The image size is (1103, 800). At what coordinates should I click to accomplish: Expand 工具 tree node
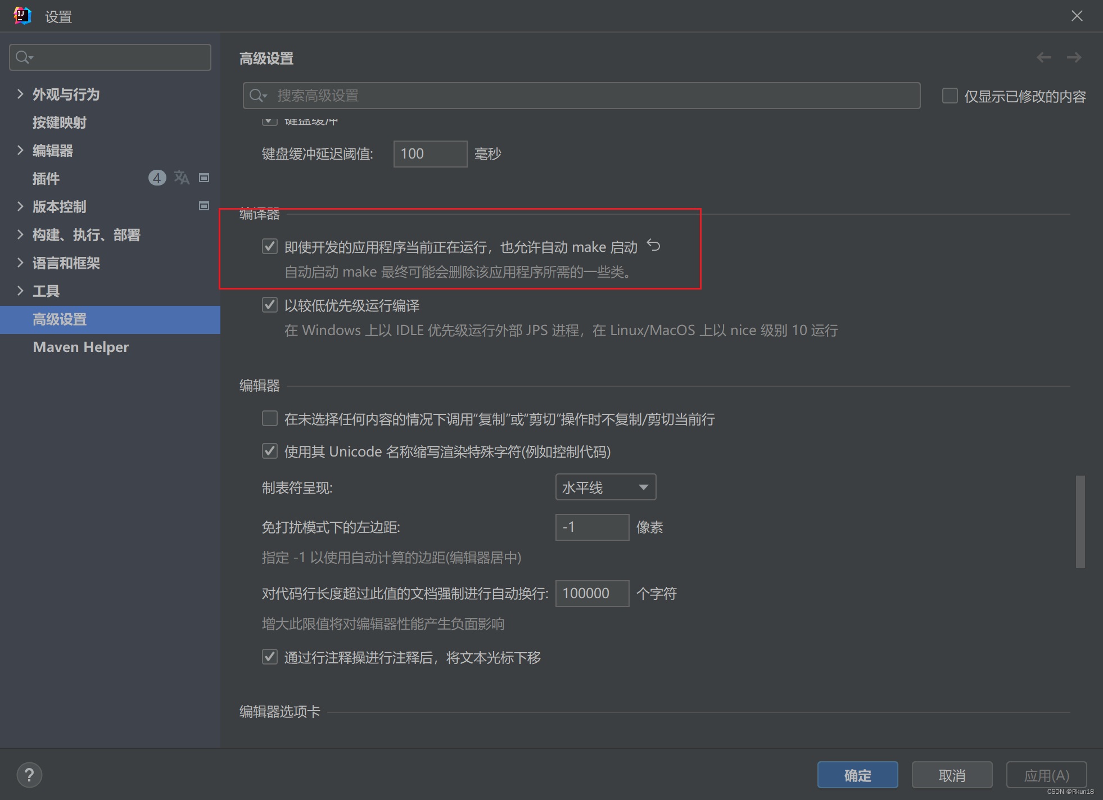pos(20,291)
